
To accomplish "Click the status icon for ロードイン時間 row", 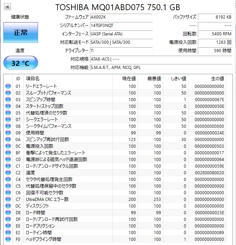I will [8, 232].
